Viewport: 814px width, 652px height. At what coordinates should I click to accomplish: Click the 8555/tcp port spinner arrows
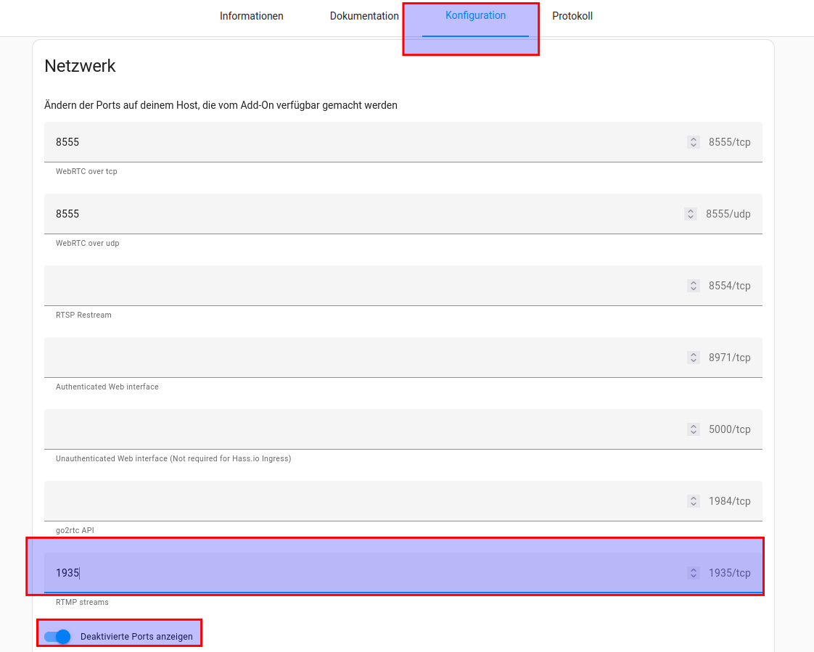[693, 142]
